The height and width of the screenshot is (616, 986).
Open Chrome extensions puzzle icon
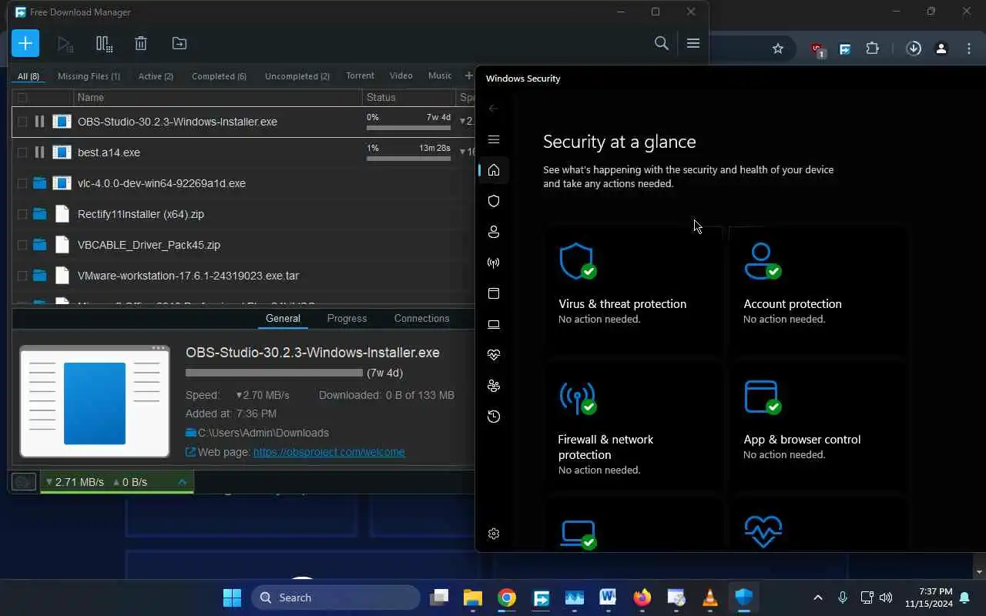click(x=872, y=49)
